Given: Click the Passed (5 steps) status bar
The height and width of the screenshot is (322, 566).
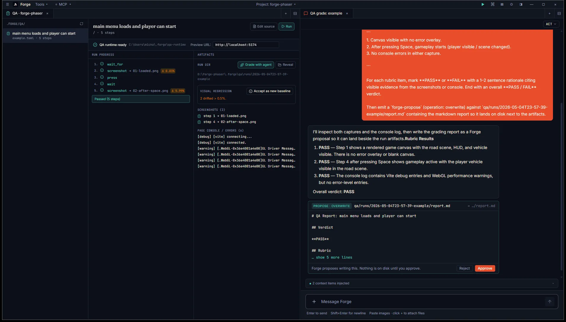Looking at the screenshot, I should 141,99.
